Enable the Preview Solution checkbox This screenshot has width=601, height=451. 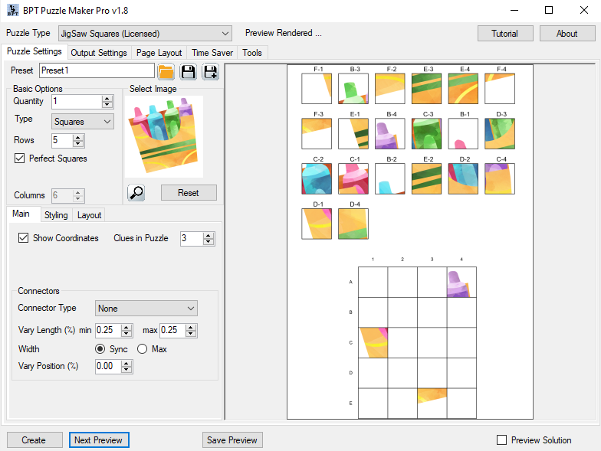pyautogui.click(x=502, y=440)
